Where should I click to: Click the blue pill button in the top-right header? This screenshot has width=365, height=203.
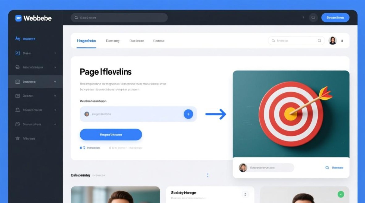(x=335, y=18)
